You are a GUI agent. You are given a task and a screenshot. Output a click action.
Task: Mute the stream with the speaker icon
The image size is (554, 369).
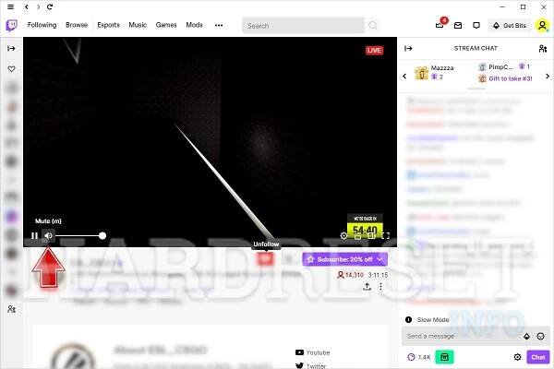[x=48, y=236]
